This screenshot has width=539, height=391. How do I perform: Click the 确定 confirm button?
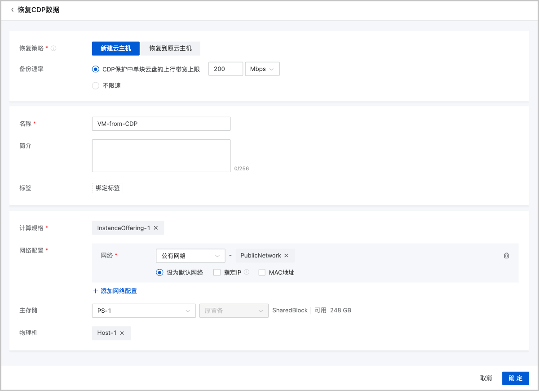(515, 378)
